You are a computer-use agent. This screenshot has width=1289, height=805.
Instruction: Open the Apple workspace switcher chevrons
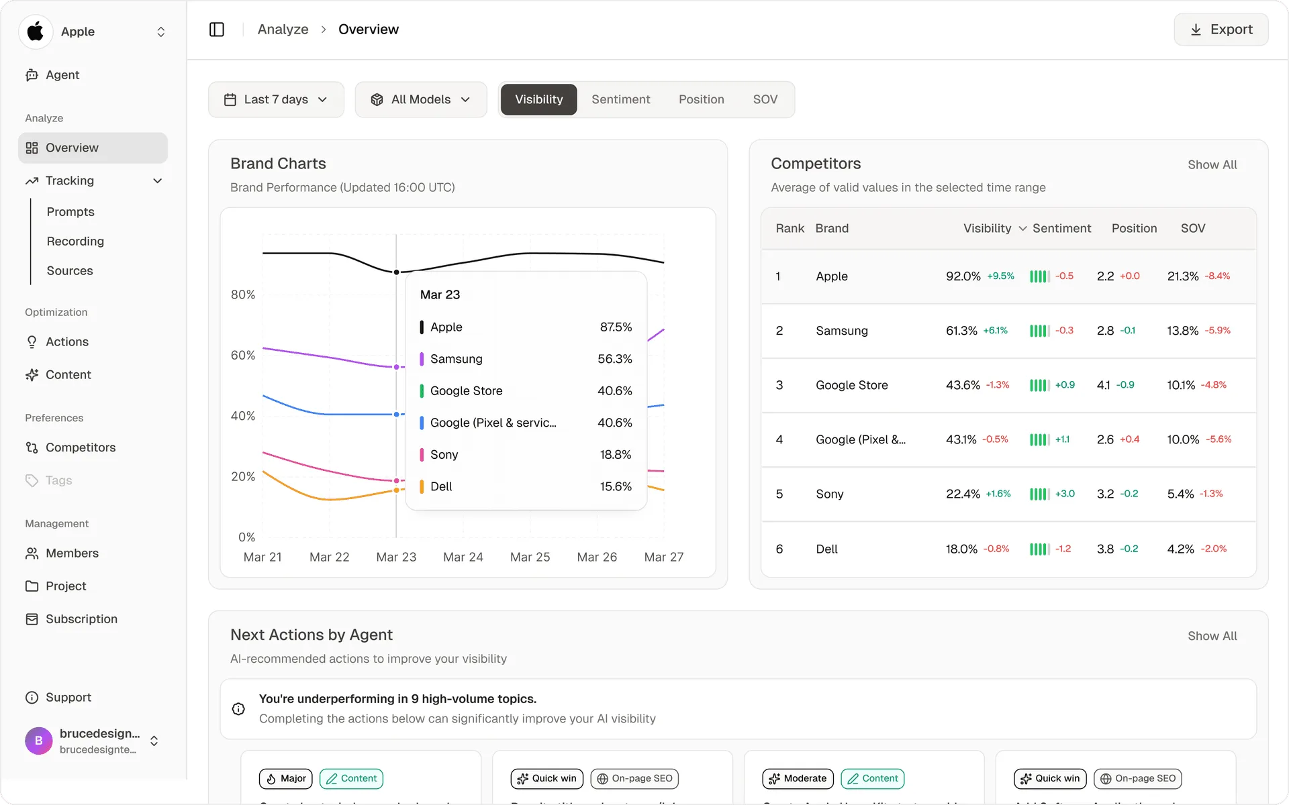coord(161,32)
